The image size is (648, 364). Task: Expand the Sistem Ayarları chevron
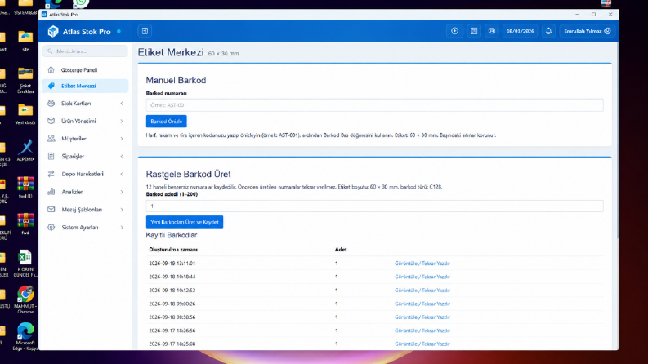122,228
